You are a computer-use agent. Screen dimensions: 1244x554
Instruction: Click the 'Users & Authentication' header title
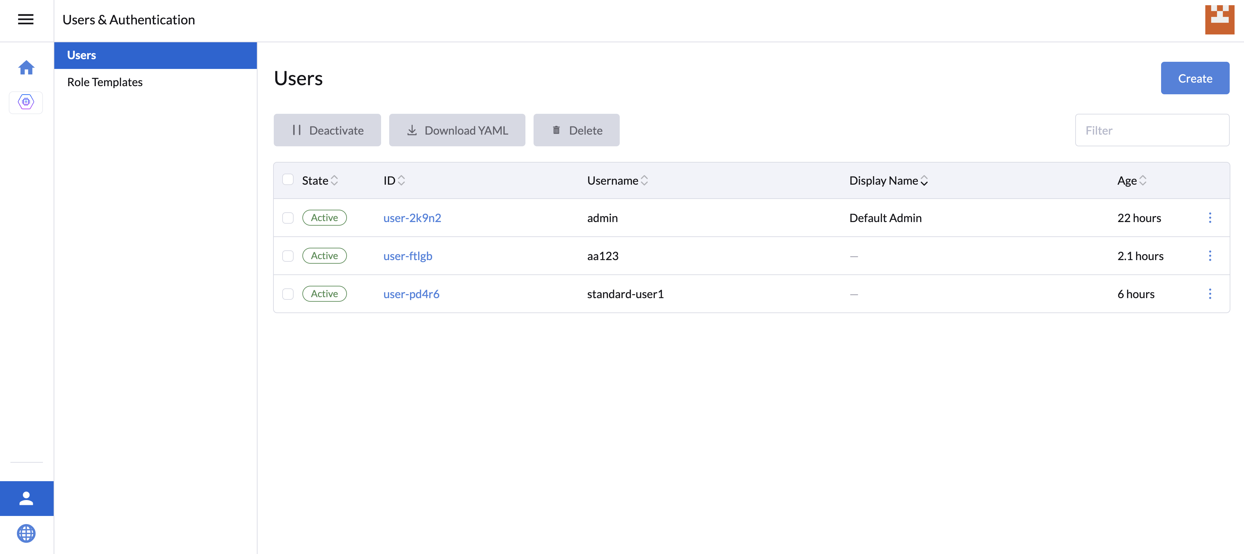point(128,20)
